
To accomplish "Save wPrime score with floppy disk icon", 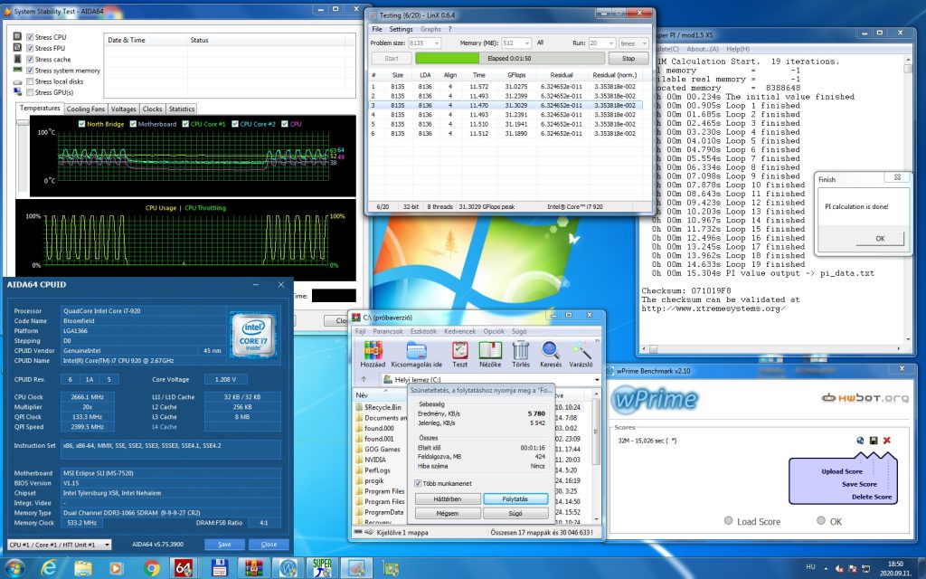I will [x=874, y=441].
